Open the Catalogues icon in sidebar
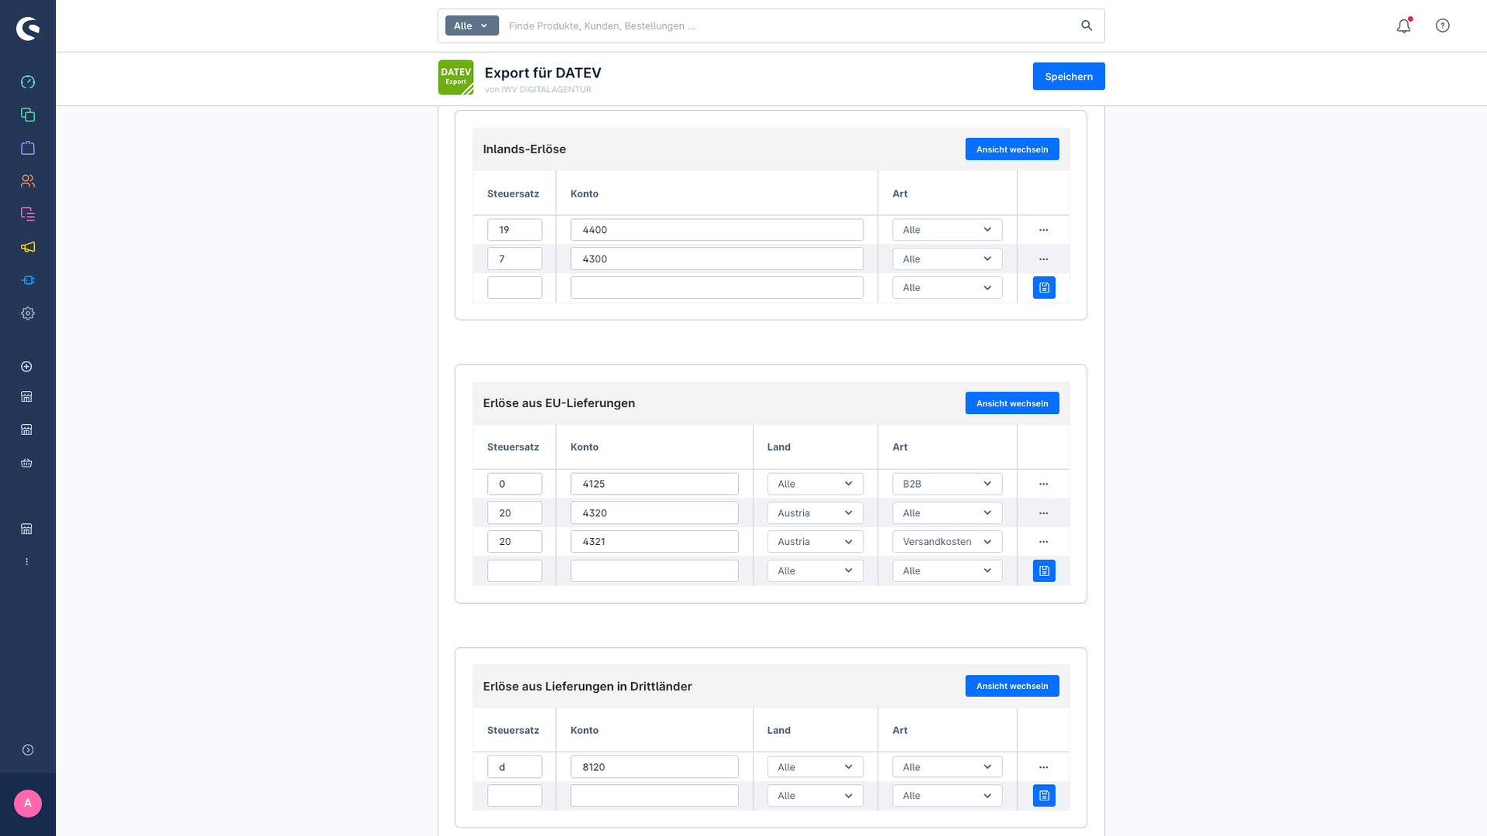This screenshot has height=836, width=1487. pyautogui.click(x=28, y=115)
